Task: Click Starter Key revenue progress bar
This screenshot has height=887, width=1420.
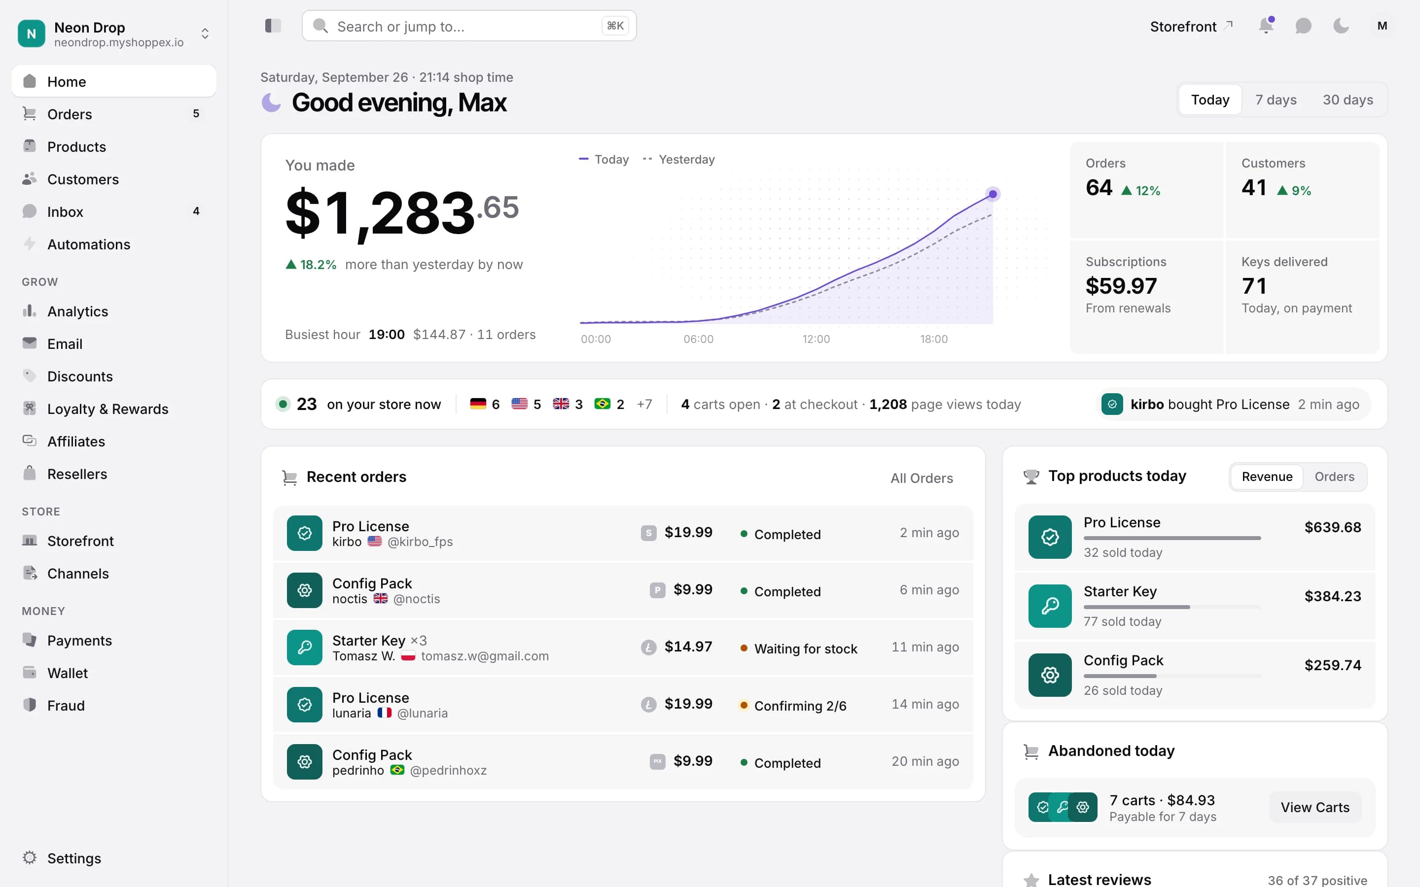Action: coord(1172,607)
